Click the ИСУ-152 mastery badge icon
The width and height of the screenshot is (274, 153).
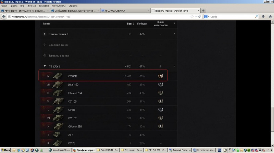[x=160, y=85]
